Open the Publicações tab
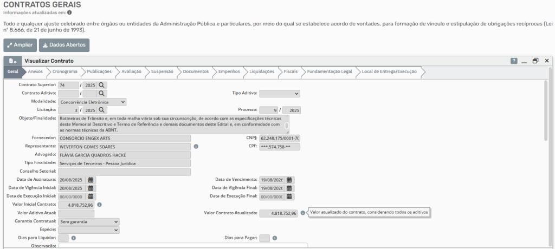The width and height of the screenshot is (555, 249). pos(99,71)
